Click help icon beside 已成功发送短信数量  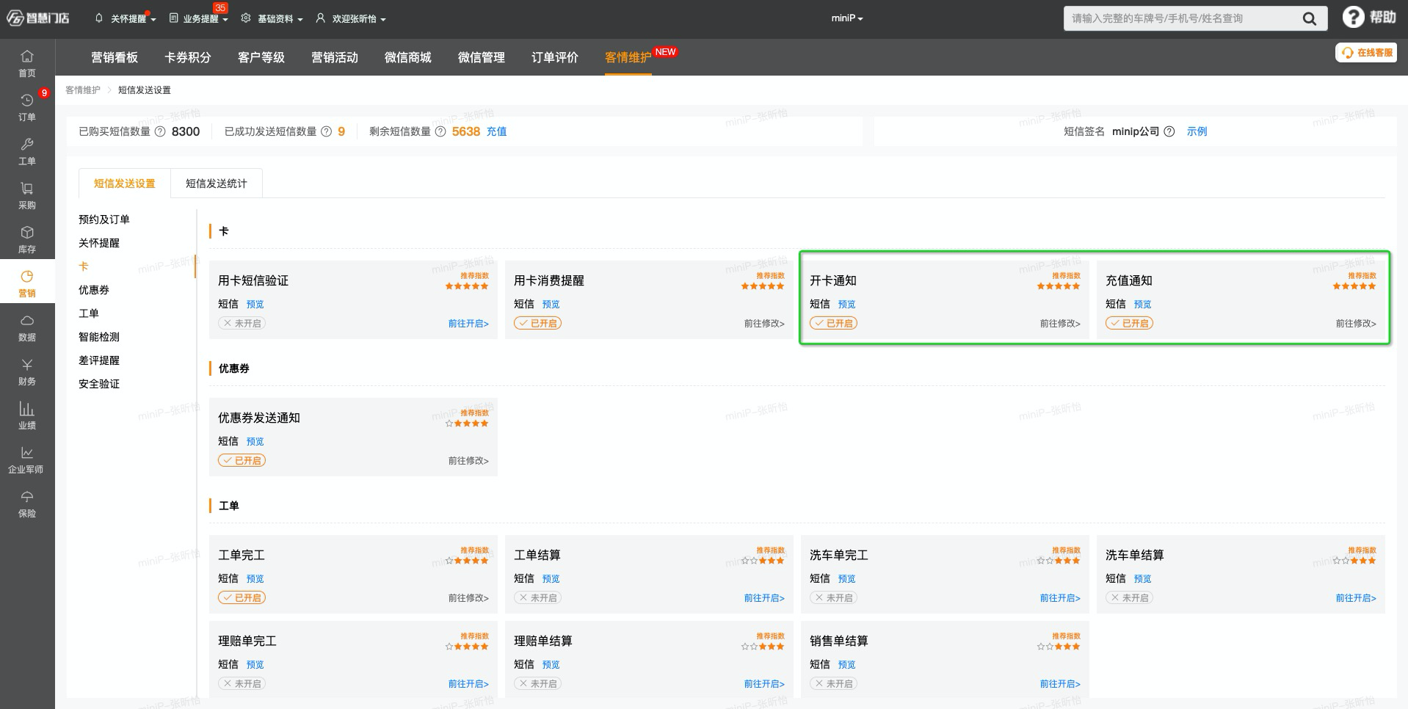(327, 131)
